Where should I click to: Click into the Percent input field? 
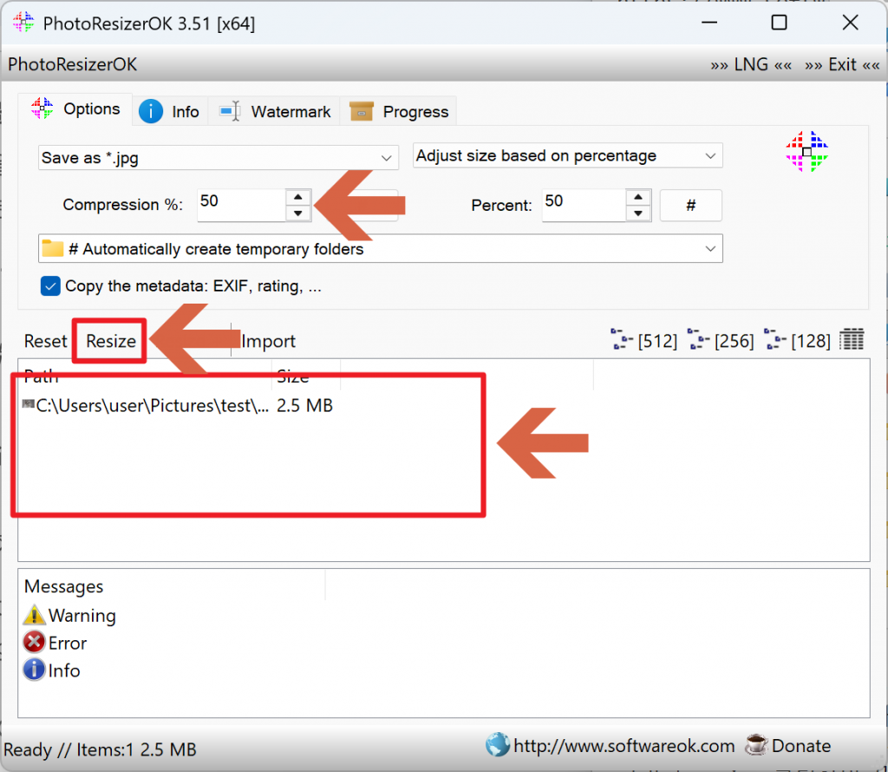click(x=584, y=205)
